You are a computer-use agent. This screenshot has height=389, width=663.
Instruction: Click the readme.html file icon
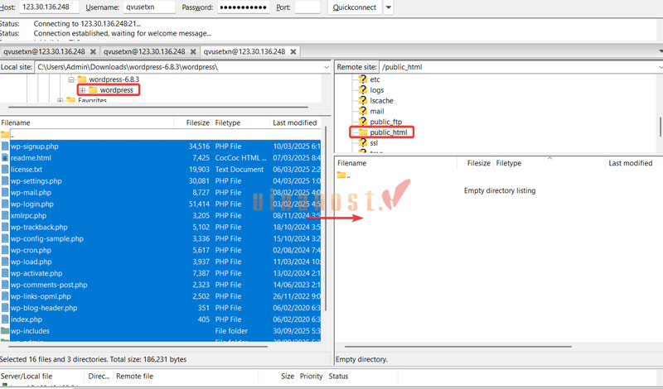pyautogui.click(x=5, y=158)
